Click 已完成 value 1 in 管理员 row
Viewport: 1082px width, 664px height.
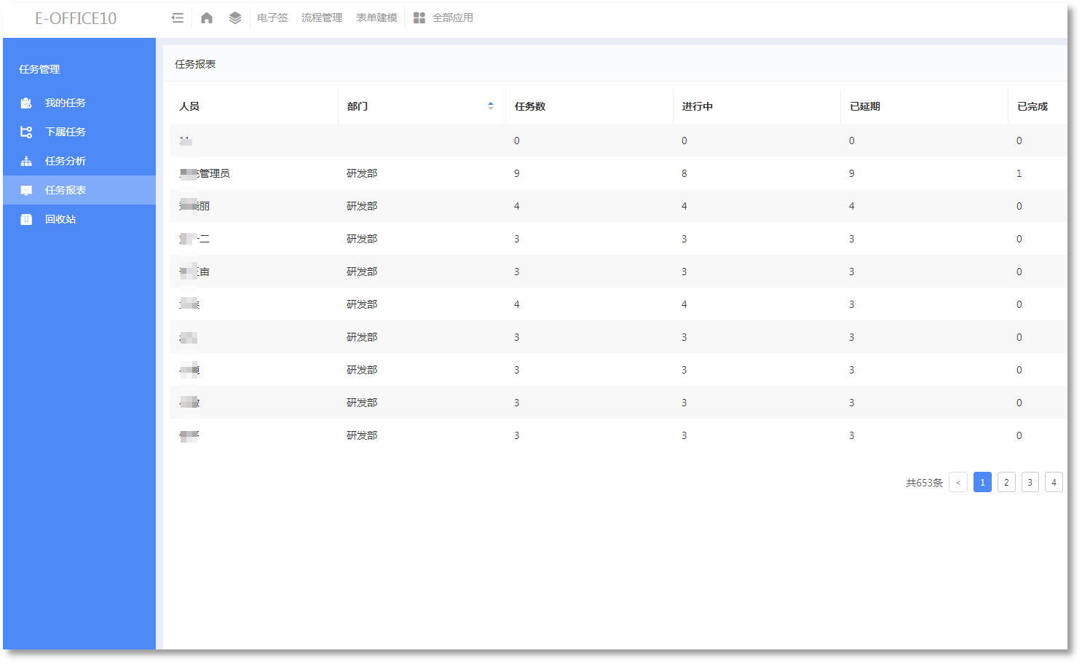click(1019, 173)
